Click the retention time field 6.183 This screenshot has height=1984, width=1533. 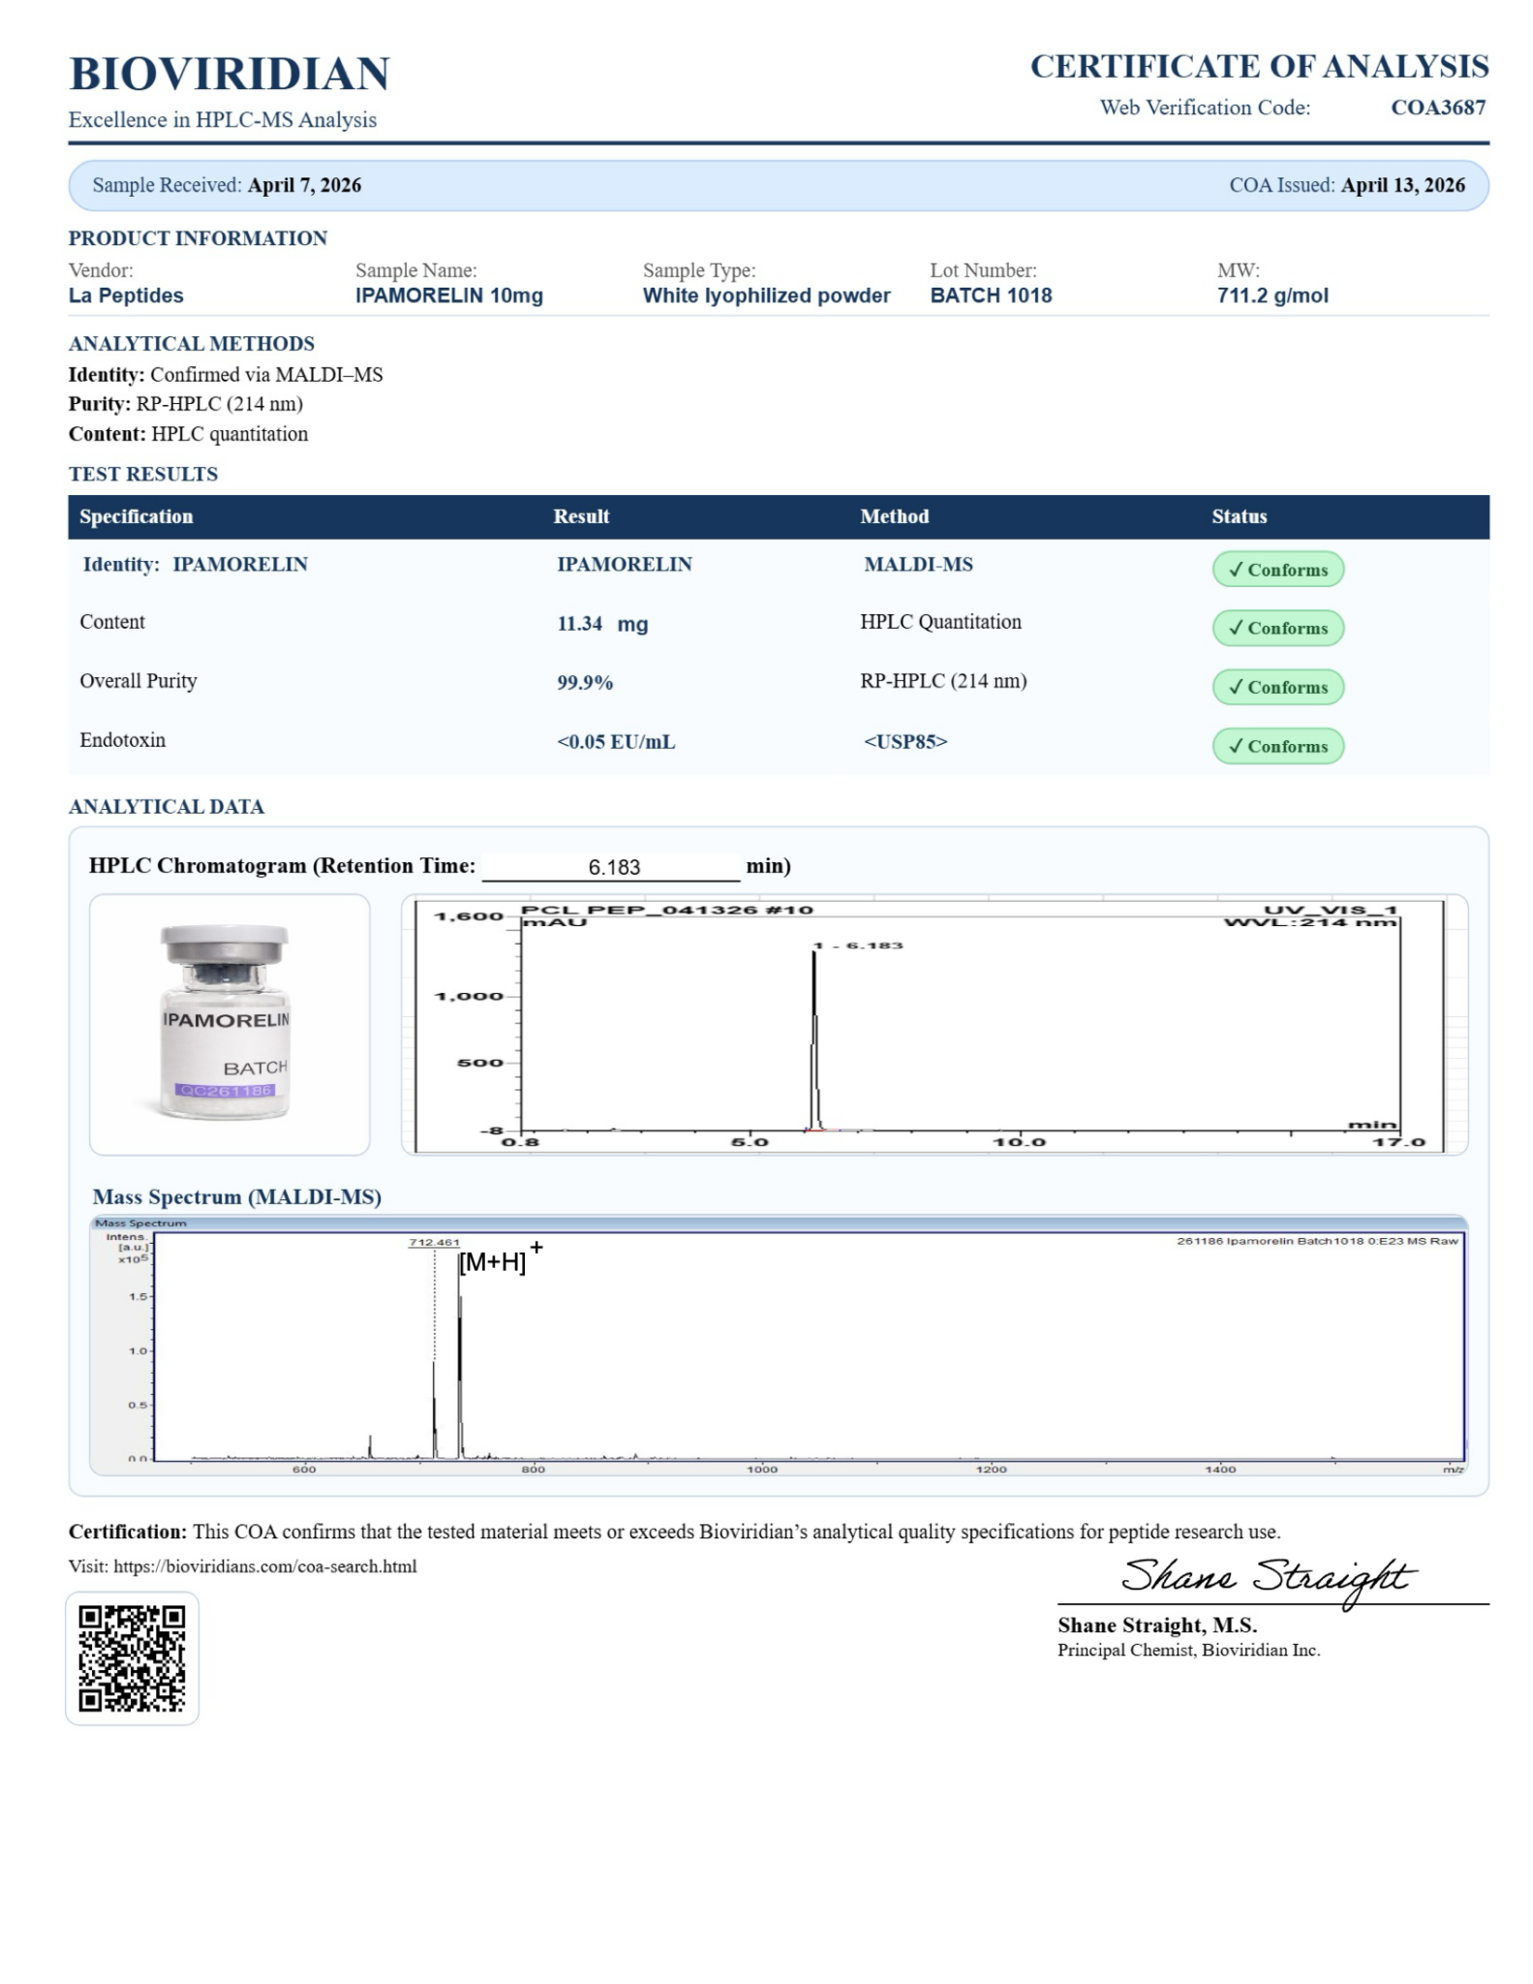point(611,867)
